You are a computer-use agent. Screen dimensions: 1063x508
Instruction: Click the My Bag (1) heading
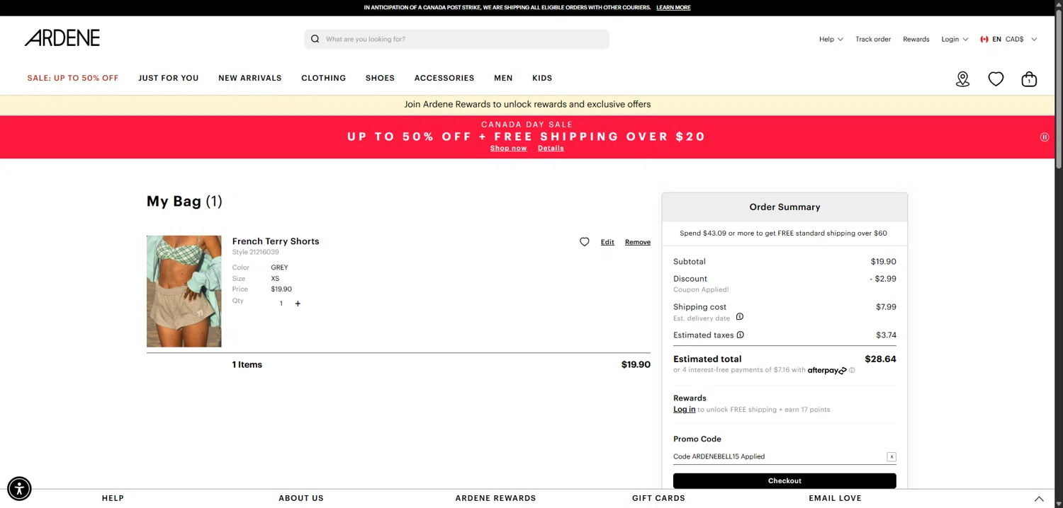point(184,202)
